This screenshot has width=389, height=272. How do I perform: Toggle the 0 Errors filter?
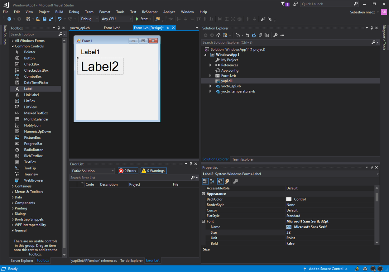(128, 171)
